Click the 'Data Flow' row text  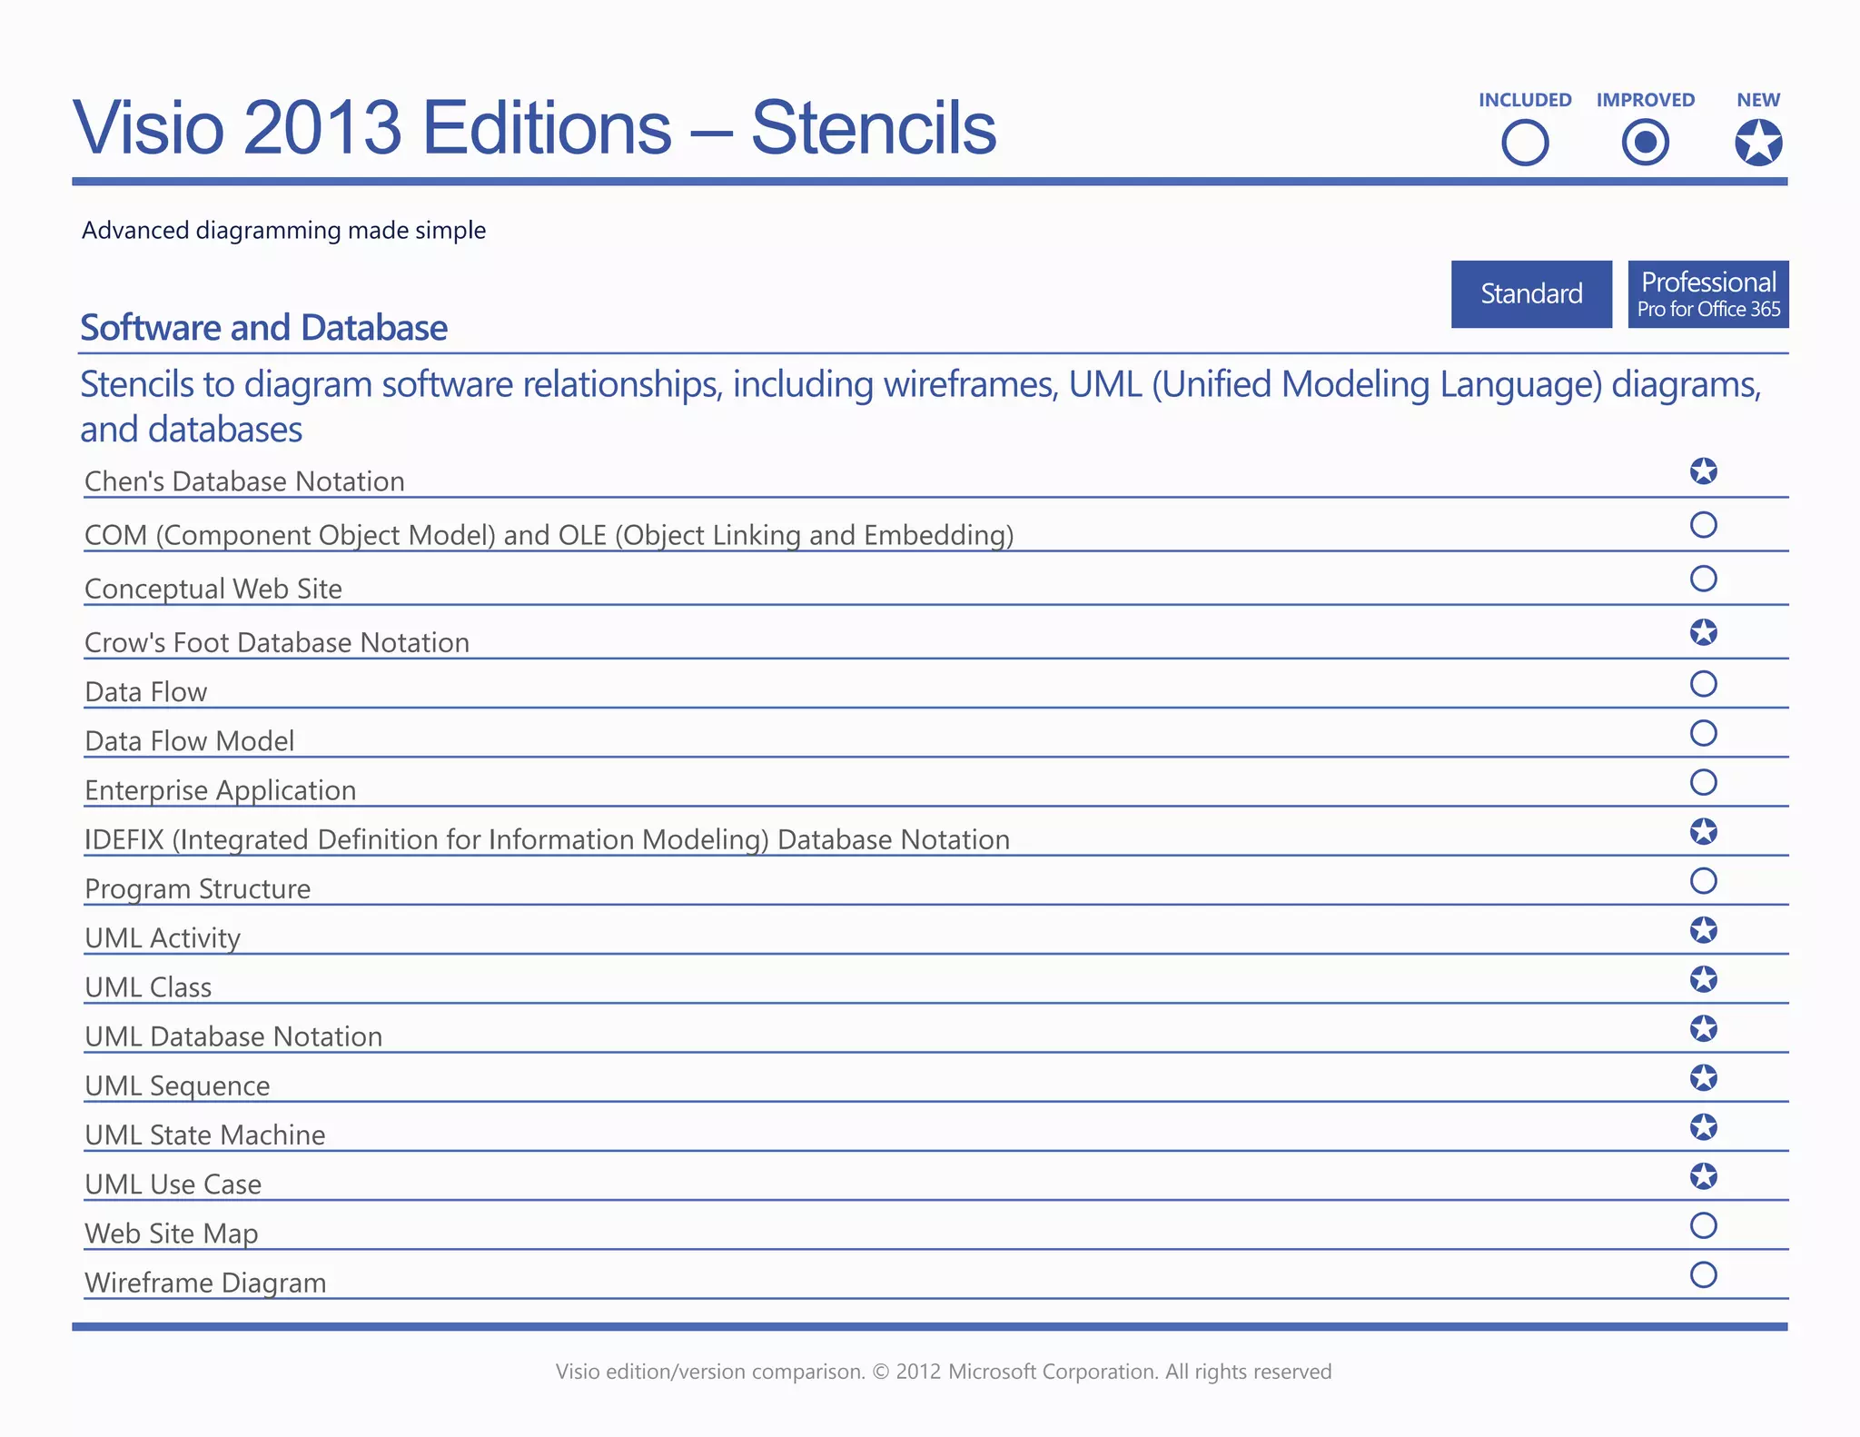(146, 692)
